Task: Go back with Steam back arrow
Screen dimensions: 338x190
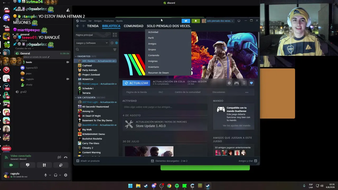Action: pos(78,26)
